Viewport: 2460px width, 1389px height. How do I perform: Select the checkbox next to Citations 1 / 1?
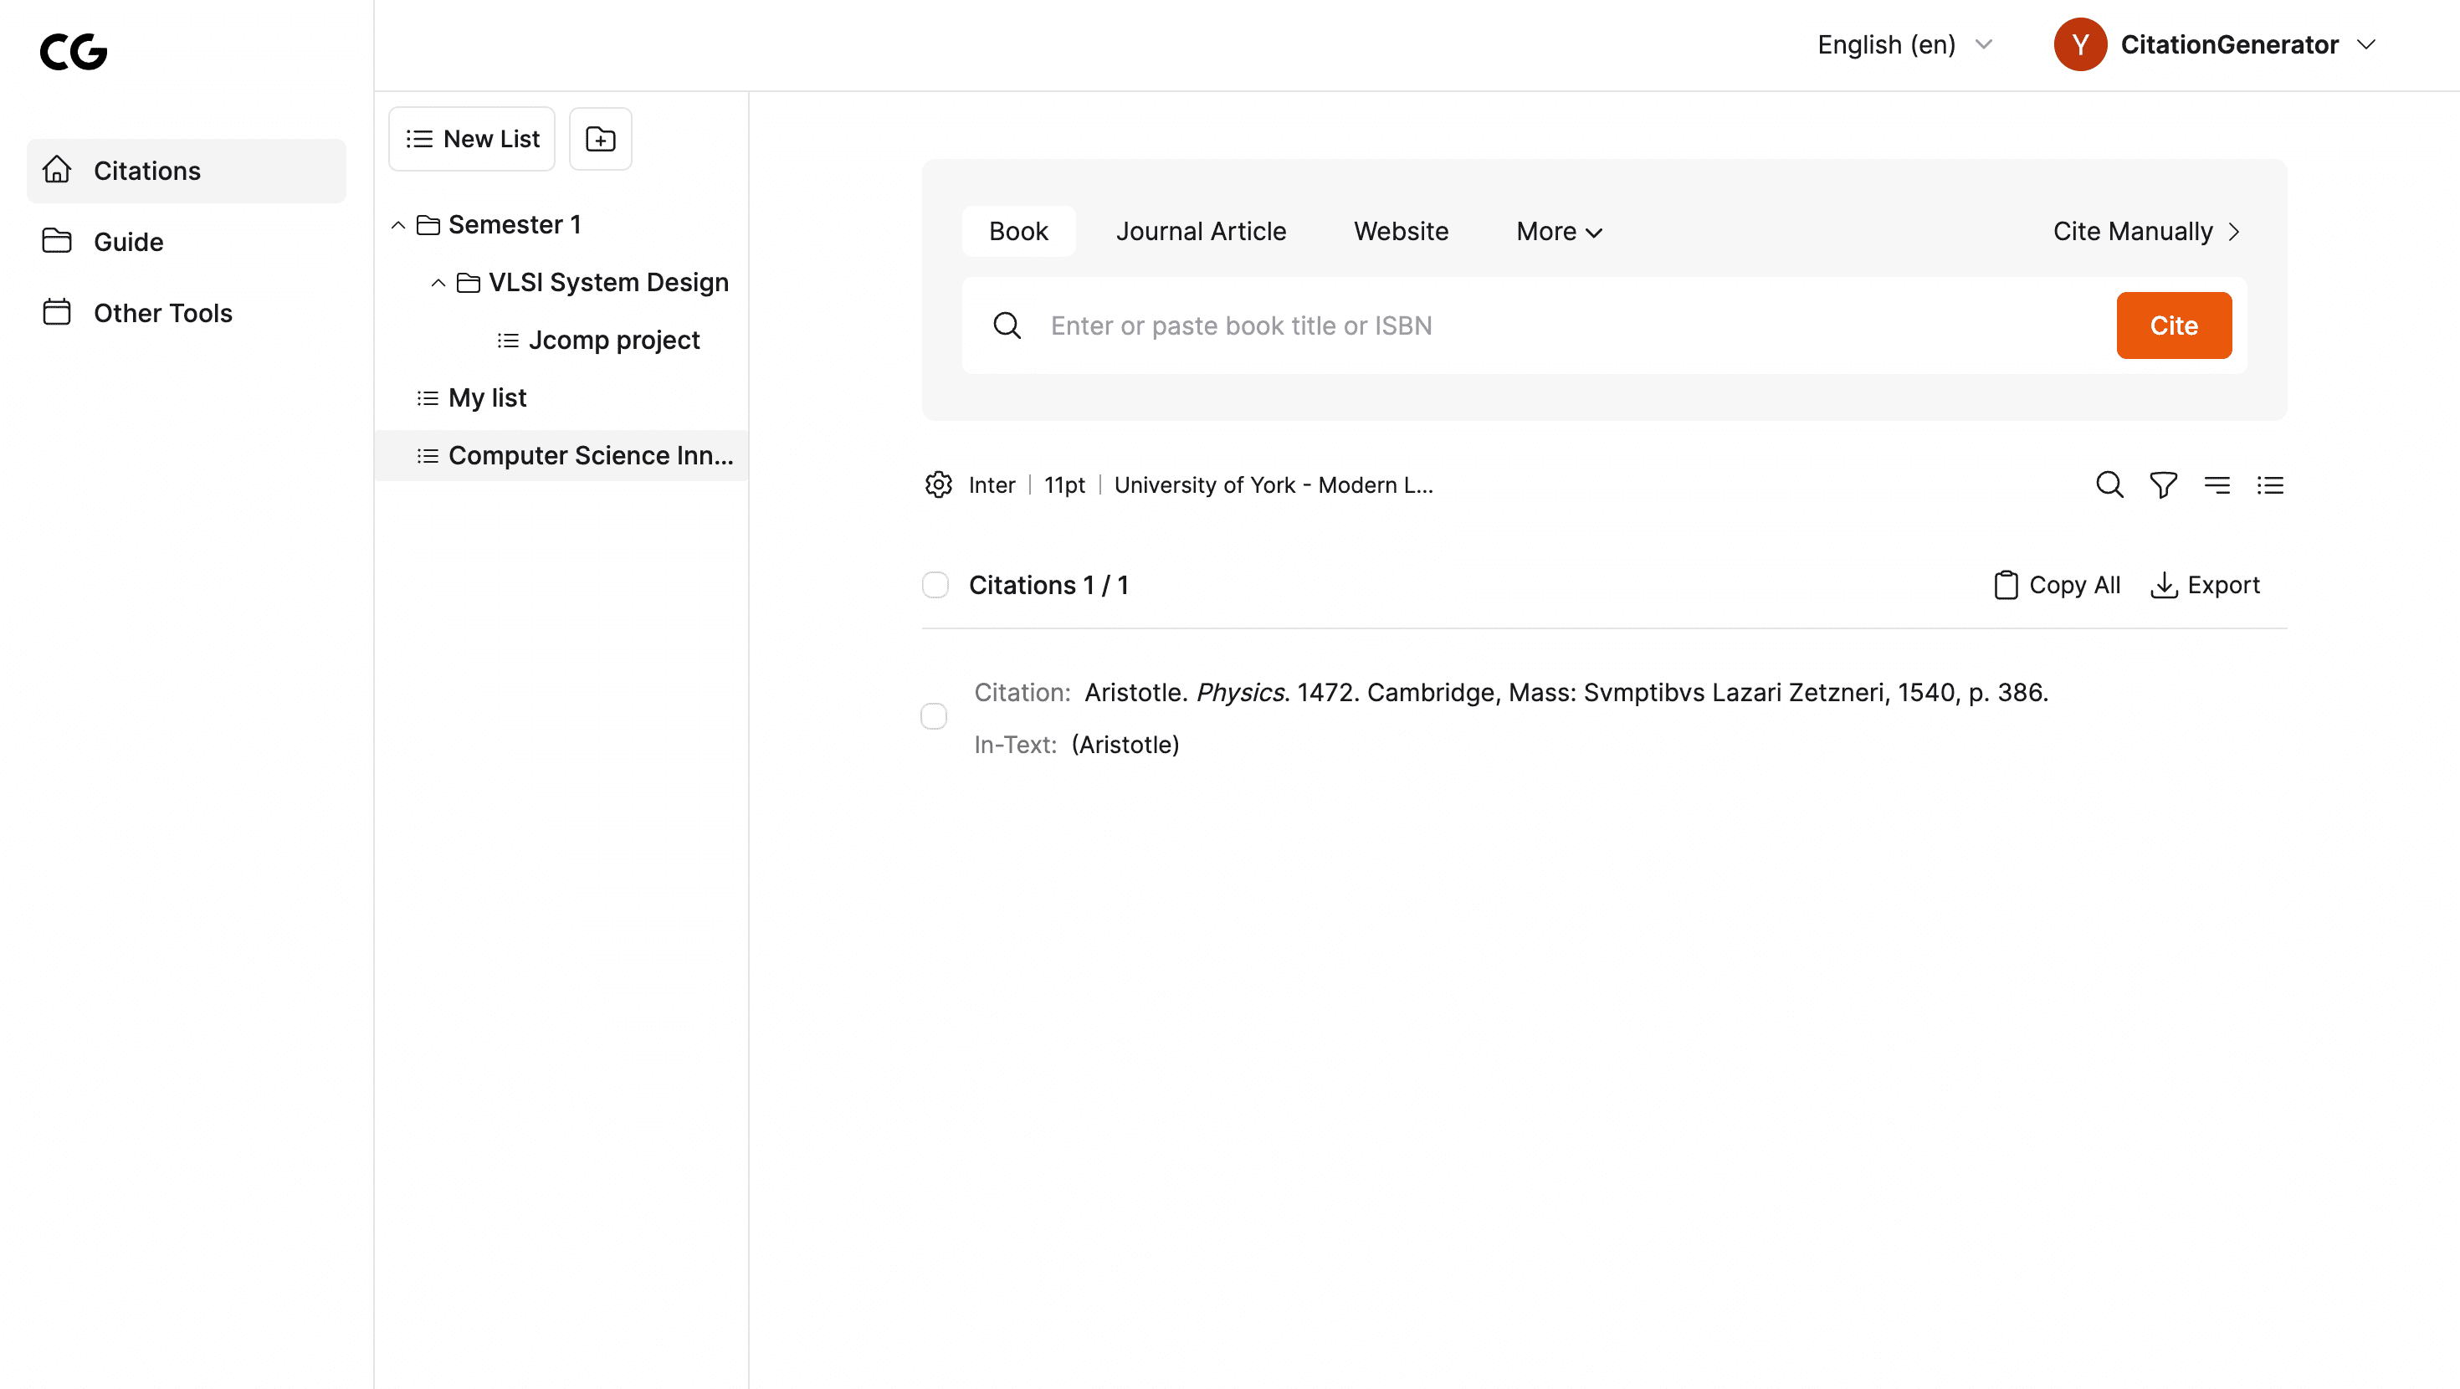[935, 585]
